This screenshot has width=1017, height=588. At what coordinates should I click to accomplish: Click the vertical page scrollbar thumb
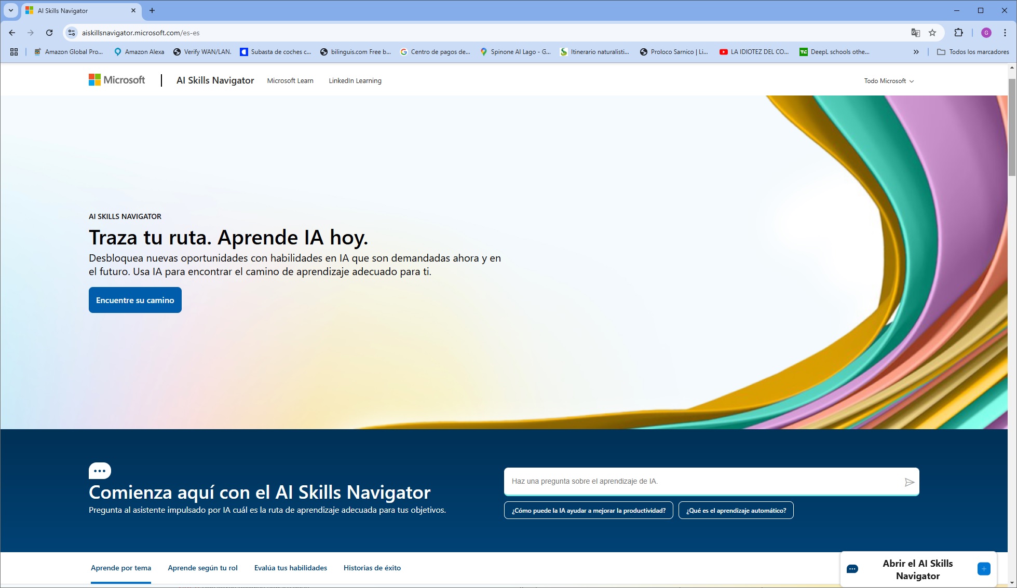click(1012, 127)
